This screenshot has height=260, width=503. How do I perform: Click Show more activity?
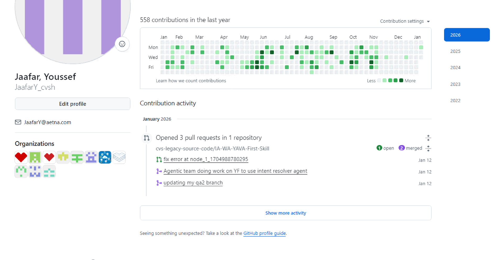[x=286, y=213]
